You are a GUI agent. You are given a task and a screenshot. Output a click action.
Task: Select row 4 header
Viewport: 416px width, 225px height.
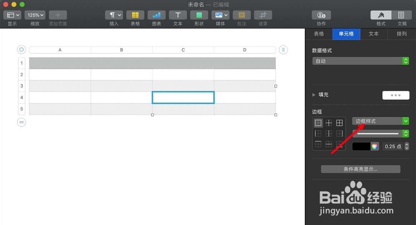tap(22, 98)
